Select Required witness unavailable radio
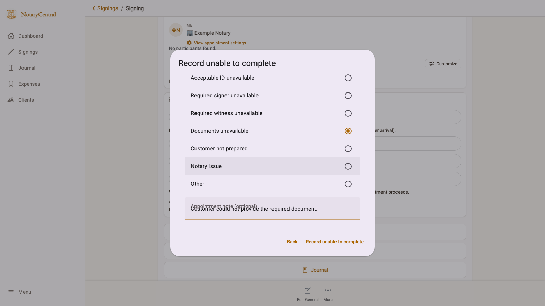 pyautogui.click(x=348, y=113)
